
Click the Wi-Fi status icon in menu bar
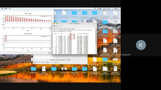pyautogui.click(x=95, y=8)
